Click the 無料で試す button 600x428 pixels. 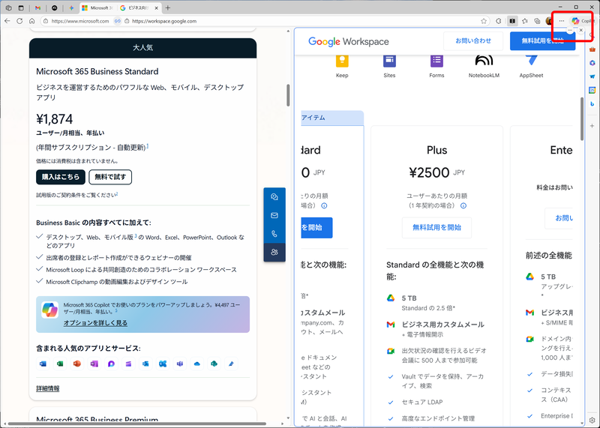pyautogui.click(x=110, y=177)
